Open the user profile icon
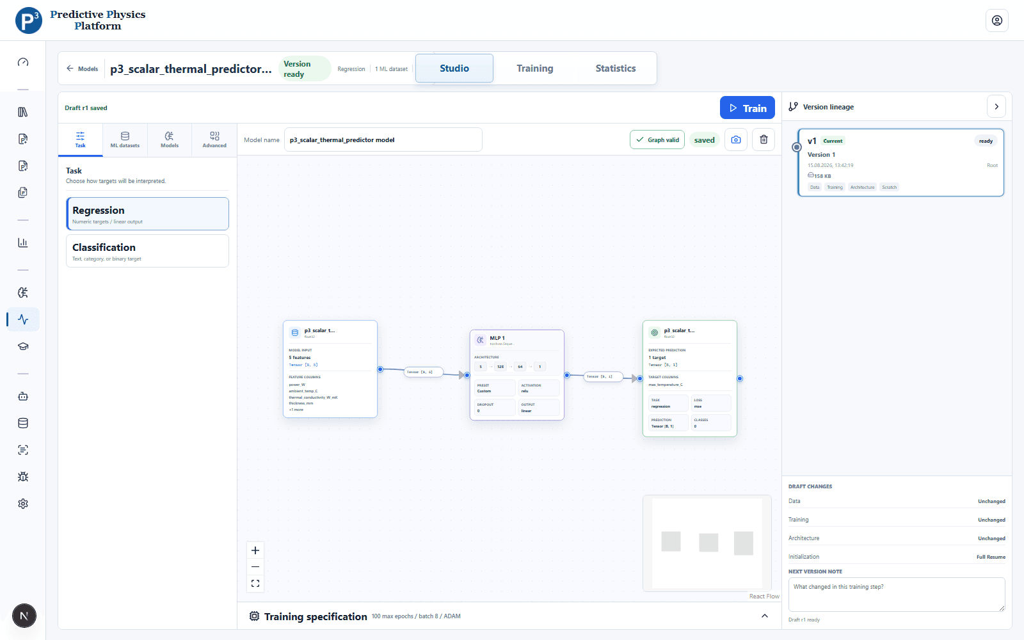The width and height of the screenshot is (1024, 640). pos(997,20)
